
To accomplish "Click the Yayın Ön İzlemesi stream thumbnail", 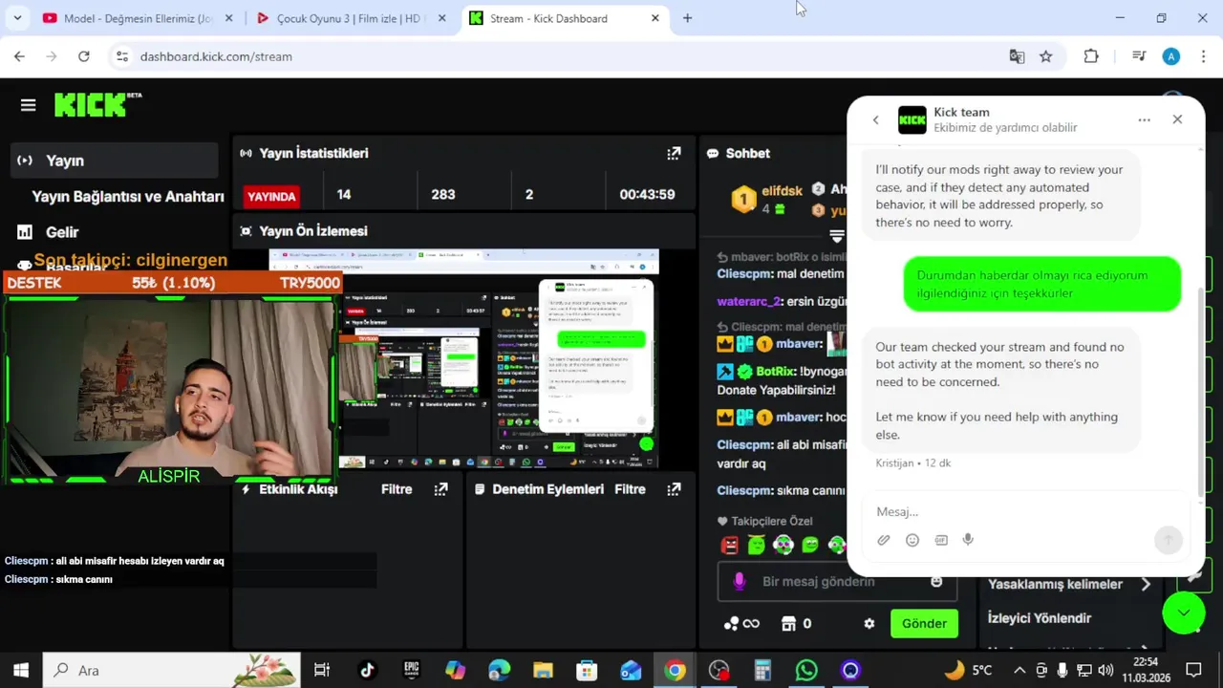I will click(x=463, y=358).
